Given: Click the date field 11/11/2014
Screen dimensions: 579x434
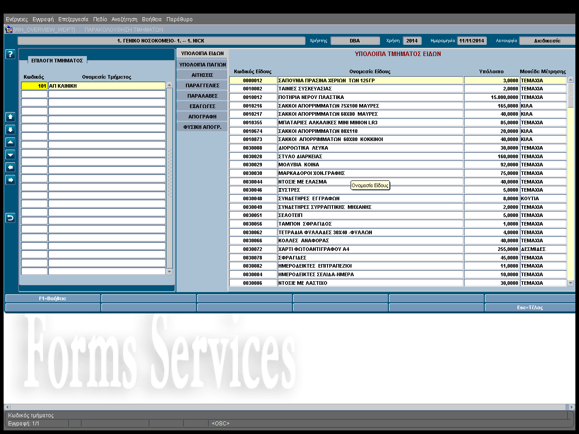Looking at the screenshot, I should click(472, 41).
